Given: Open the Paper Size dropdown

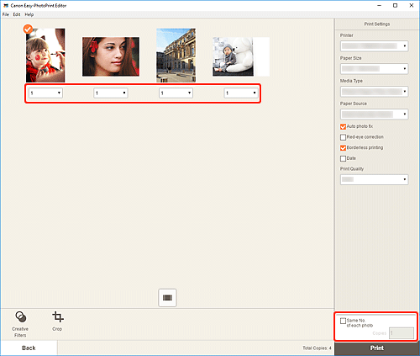Looking at the screenshot, I should 374,69.
